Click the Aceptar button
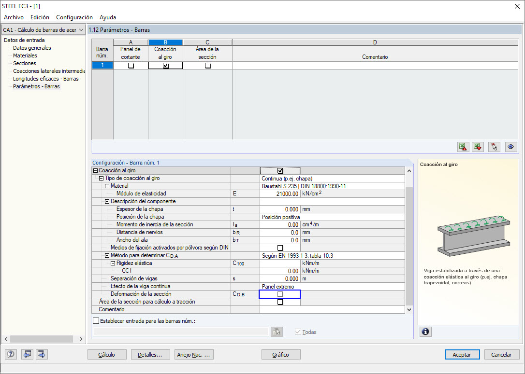The width and height of the screenshot is (525, 374). pyautogui.click(x=462, y=355)
